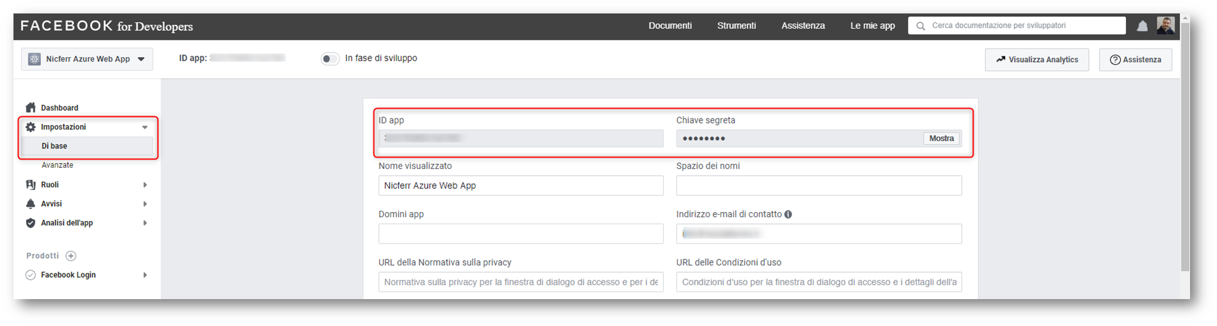
Task: Click the Impostazioni gear icon
Action: [30, 127]
